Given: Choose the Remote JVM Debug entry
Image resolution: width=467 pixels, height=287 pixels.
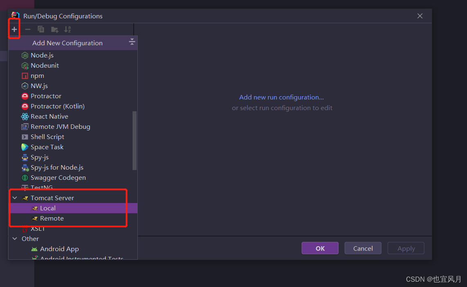Looking at the screenshot, I should coord(73,127).
